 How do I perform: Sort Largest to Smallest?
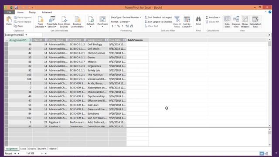point(158,22)
